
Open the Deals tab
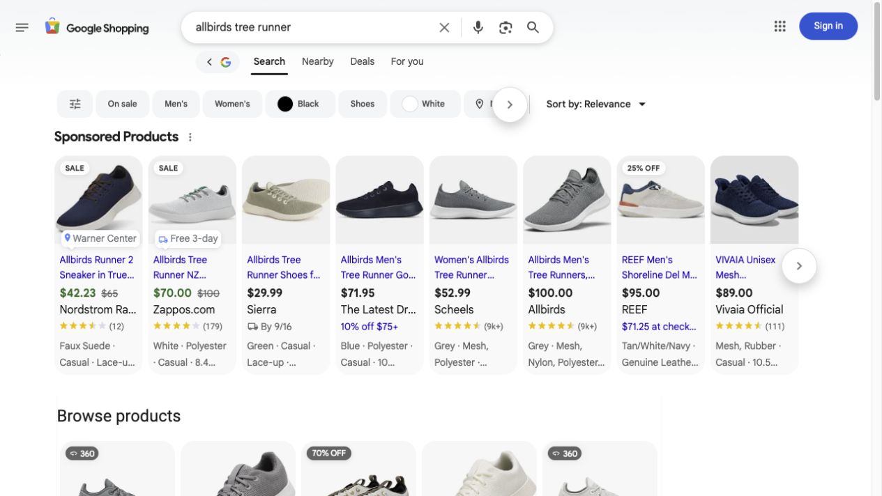[362, 61]
